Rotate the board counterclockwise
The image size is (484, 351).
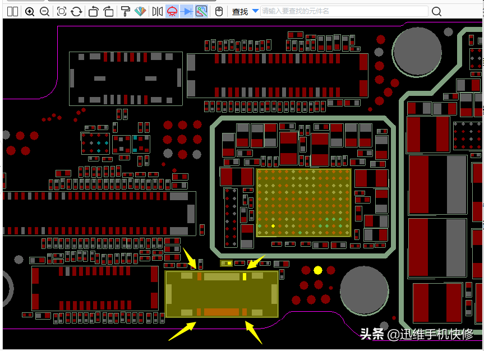[93, 12]
